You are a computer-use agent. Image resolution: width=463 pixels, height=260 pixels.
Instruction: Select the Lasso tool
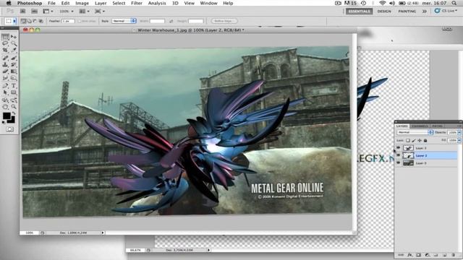click(5, 43)
